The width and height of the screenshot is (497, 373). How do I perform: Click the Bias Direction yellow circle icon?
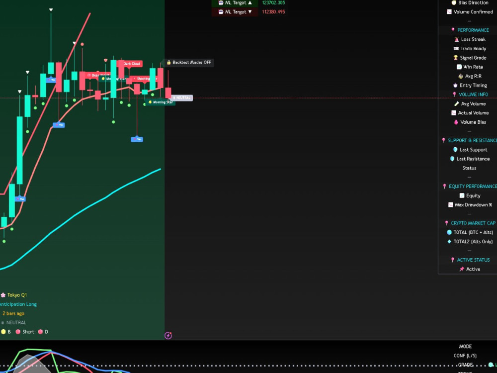coord(454,3)
